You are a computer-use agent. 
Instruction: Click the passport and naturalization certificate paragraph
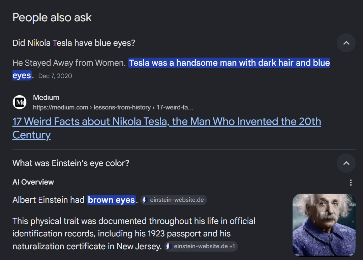(134, 234)
